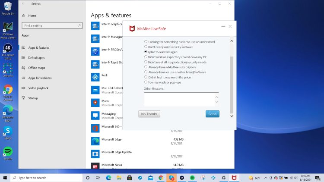
Task: Open the notification center icon
Action: 318,178
